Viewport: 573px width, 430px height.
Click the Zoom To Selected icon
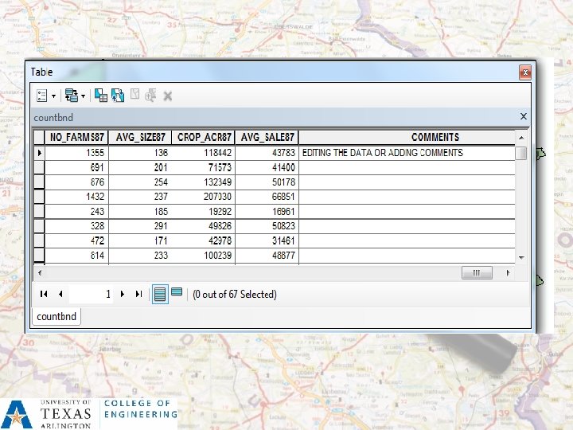pos(150,95)
